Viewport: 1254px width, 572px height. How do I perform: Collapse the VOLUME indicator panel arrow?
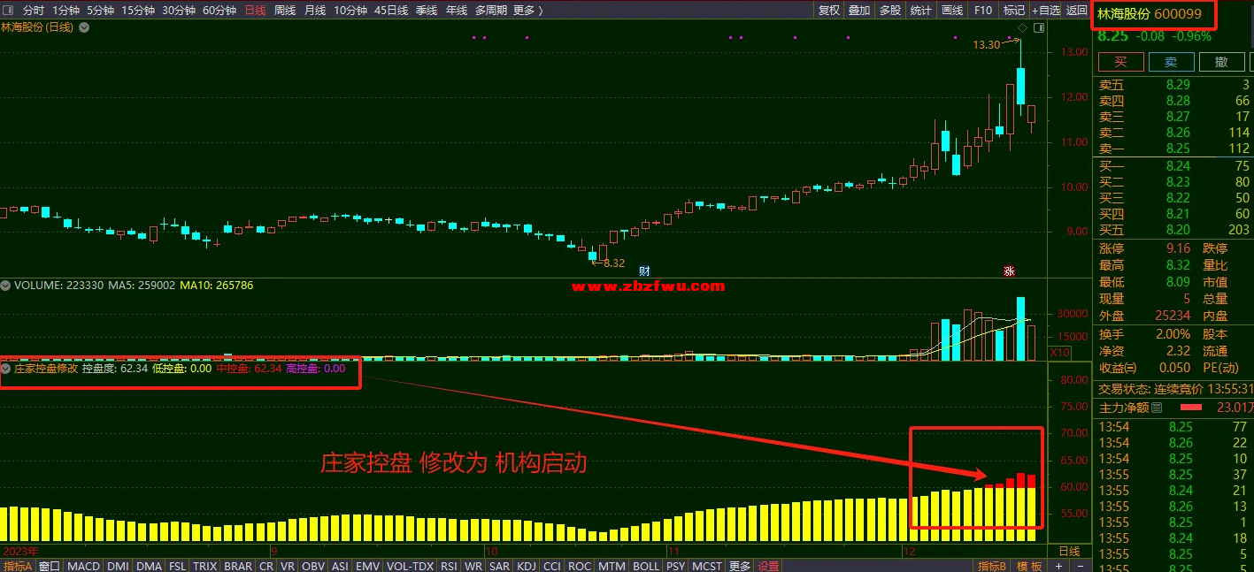click(6, 286)
